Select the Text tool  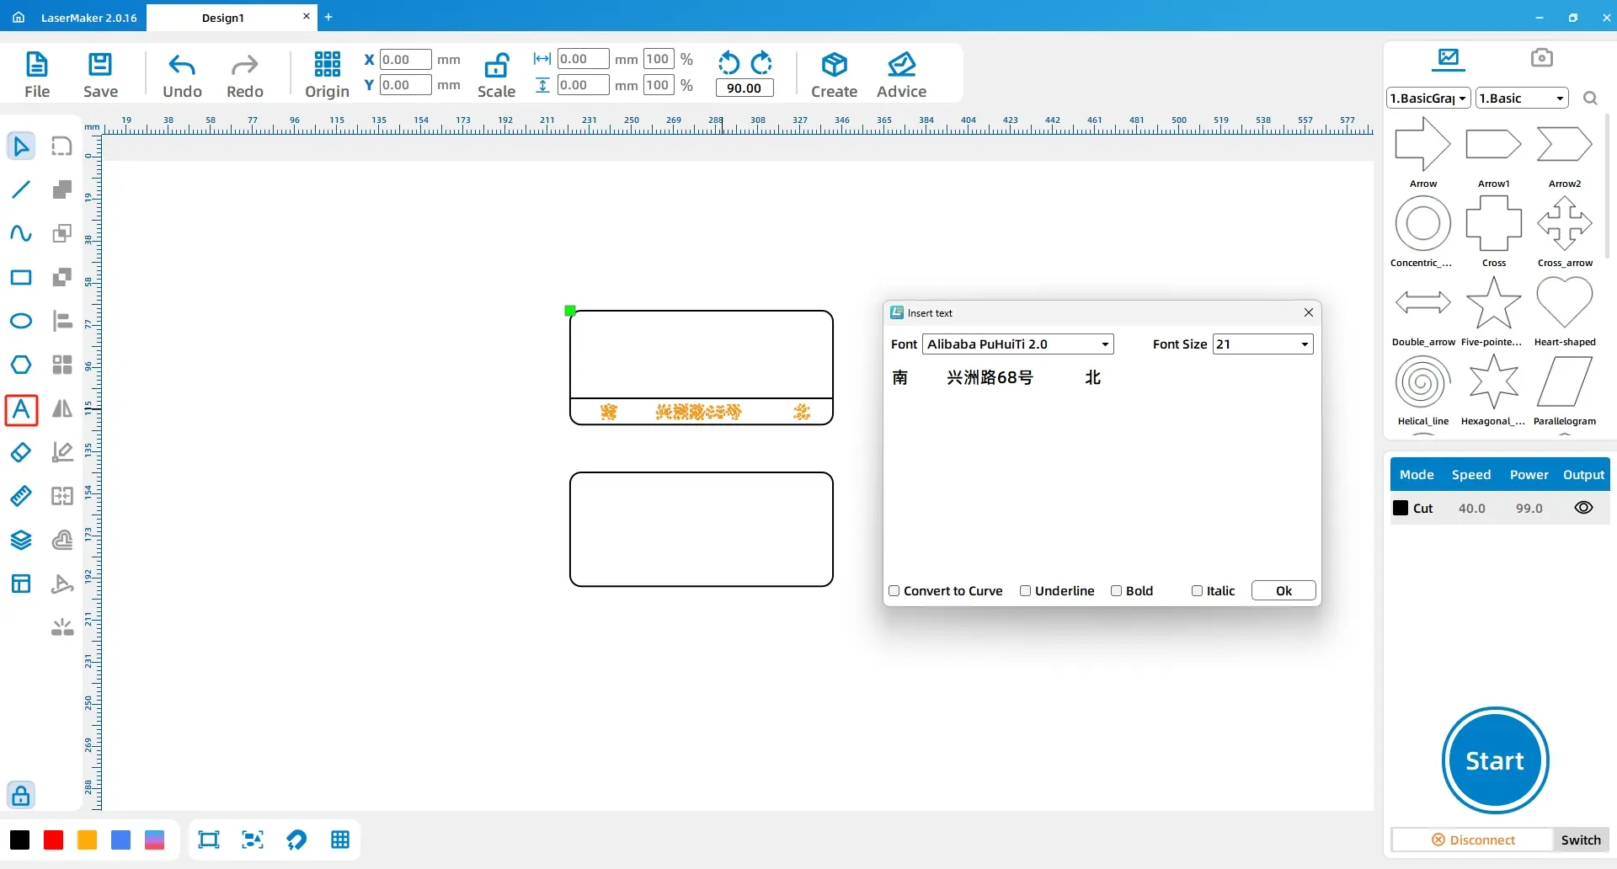coord(21,410)
